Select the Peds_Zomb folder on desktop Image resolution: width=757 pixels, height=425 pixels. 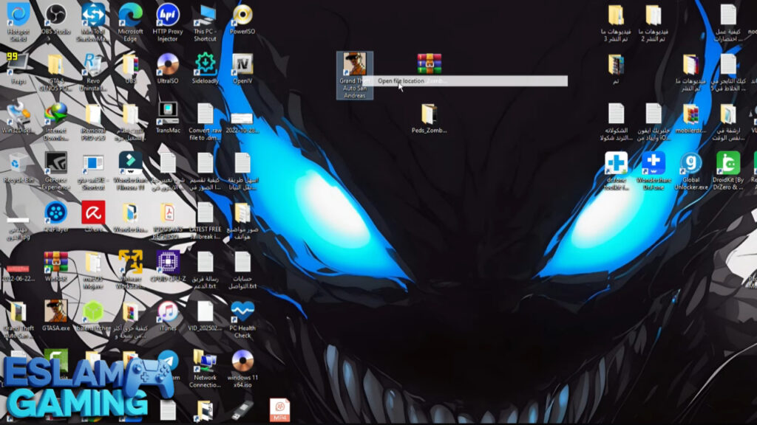tap(429, 115)
